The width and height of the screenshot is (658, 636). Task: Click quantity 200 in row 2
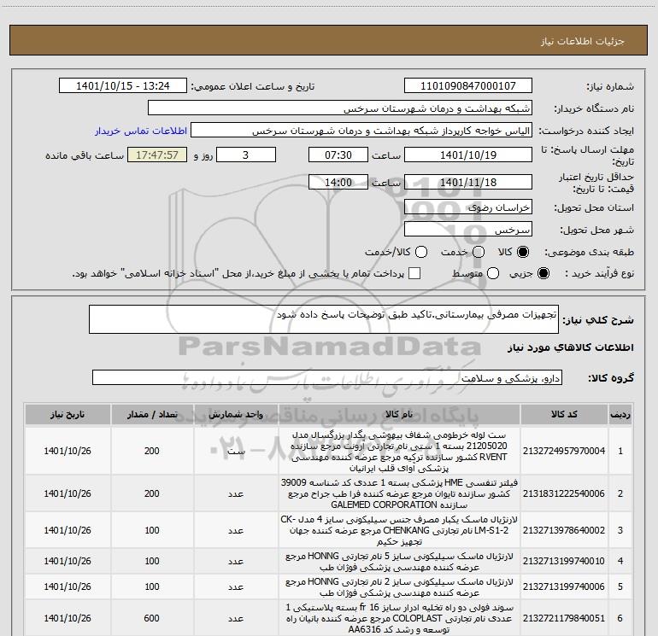(x=151, y=494)
